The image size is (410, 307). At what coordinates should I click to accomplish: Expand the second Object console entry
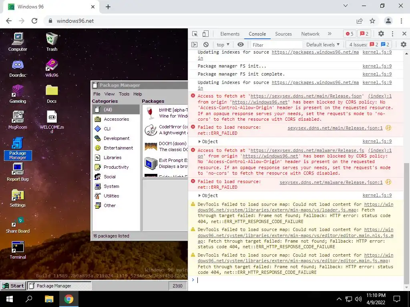pyautogui.click(x=199, y=195)
